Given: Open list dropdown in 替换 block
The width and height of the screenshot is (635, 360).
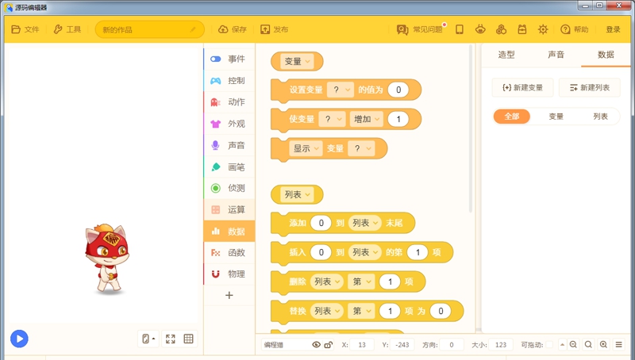Looking at the screenshot, I should (327, 311).
